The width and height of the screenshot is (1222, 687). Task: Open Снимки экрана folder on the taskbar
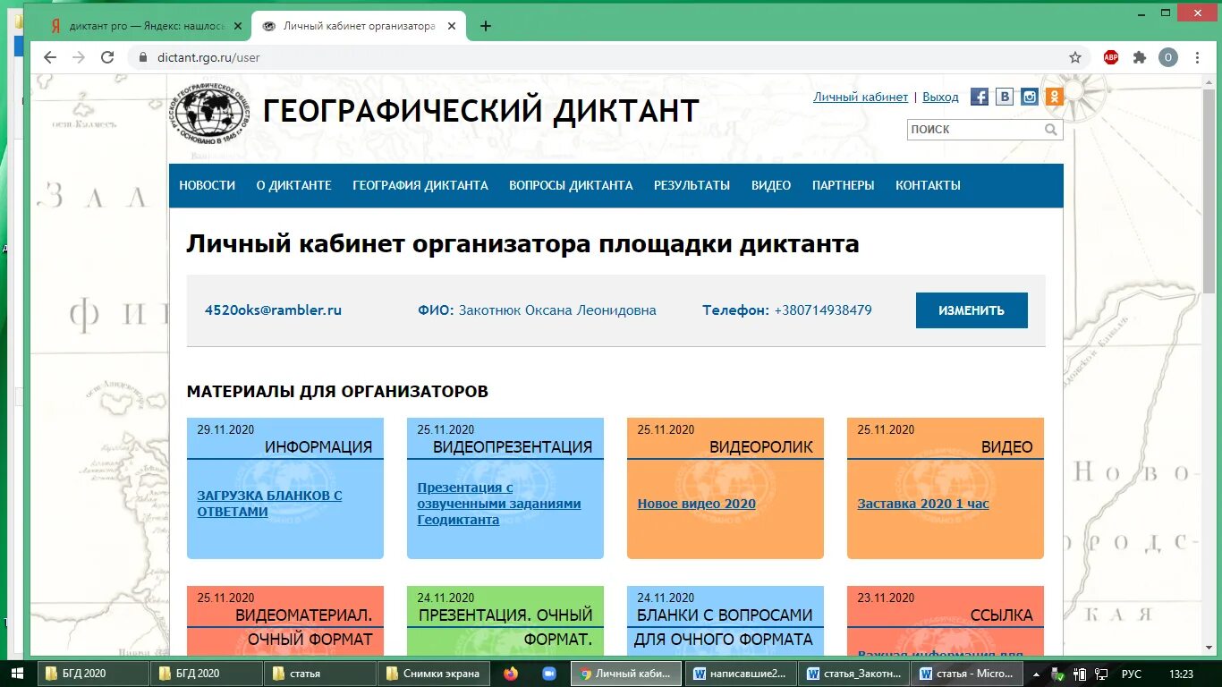434,674
